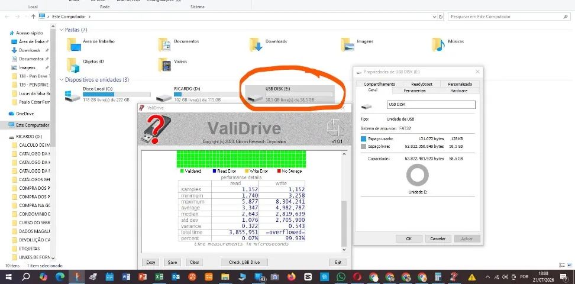Open Word from the taskbar
This screenshot has width=575, height=284.
click(126, 277)
